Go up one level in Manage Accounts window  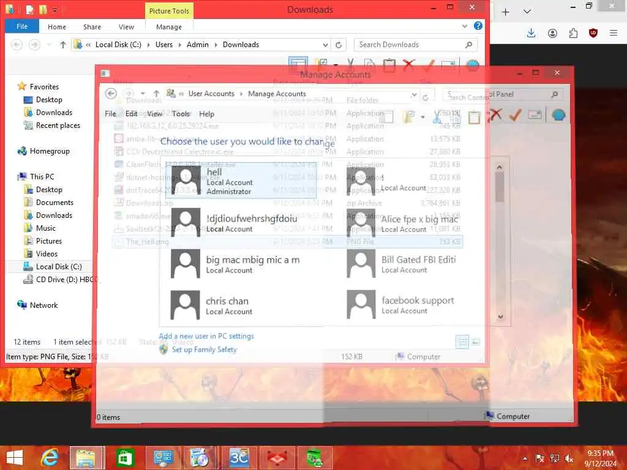156,94
